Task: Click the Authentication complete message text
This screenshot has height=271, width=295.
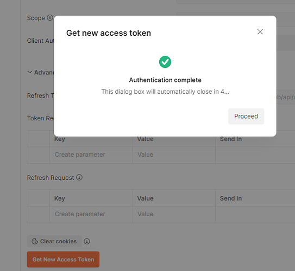Action: (165, 80)
